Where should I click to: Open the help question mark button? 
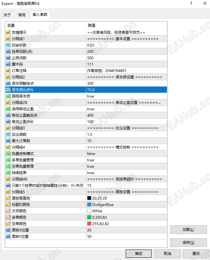click(191, 3)
